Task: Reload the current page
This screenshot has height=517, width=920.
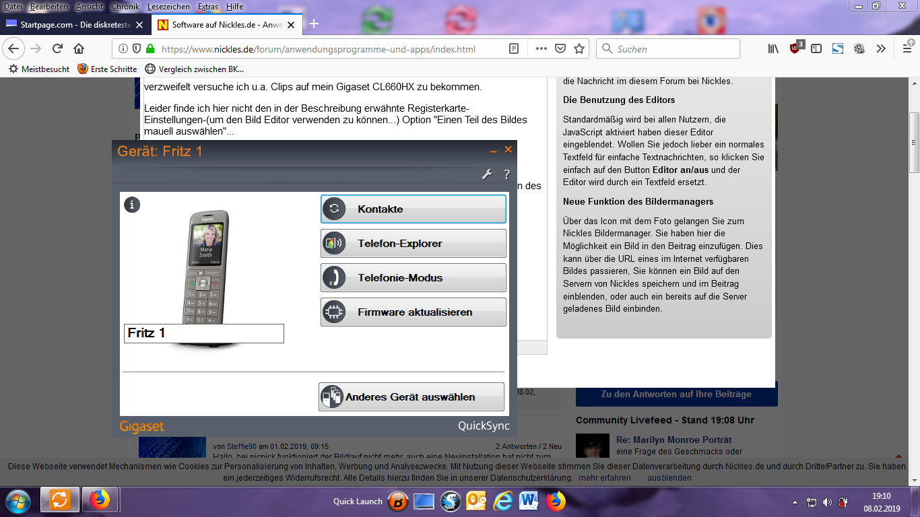Action: (x=57, y=48)
